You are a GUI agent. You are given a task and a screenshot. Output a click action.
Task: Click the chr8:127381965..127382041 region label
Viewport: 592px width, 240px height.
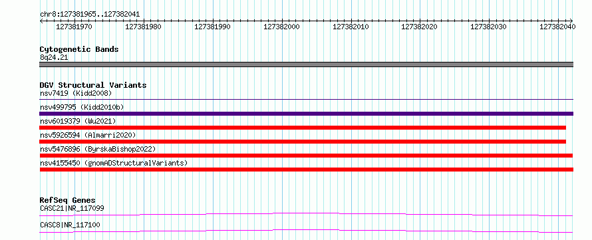click(90, 15)
